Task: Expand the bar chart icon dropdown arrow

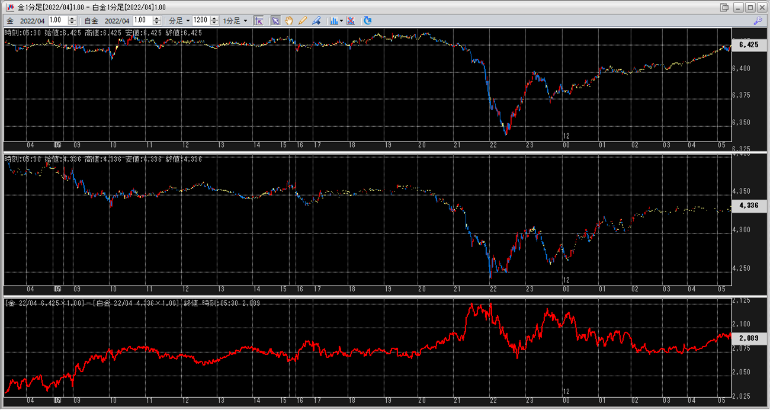Action: (x=341, y=21)
